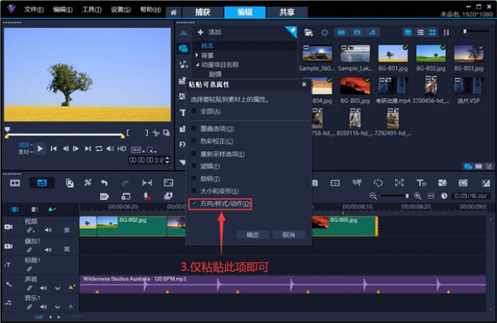The height and width of the screenshot is (323, 497).
Task: Toggle show photos filter in library
Action: pos(357,32)
